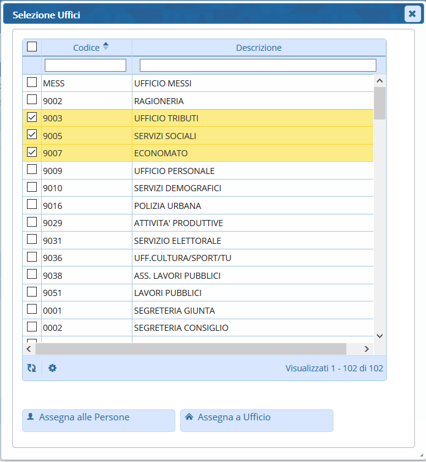This screenshot has height=462, width=426.
Task: Click the scroll left arrow
Action: click(29, 349)
